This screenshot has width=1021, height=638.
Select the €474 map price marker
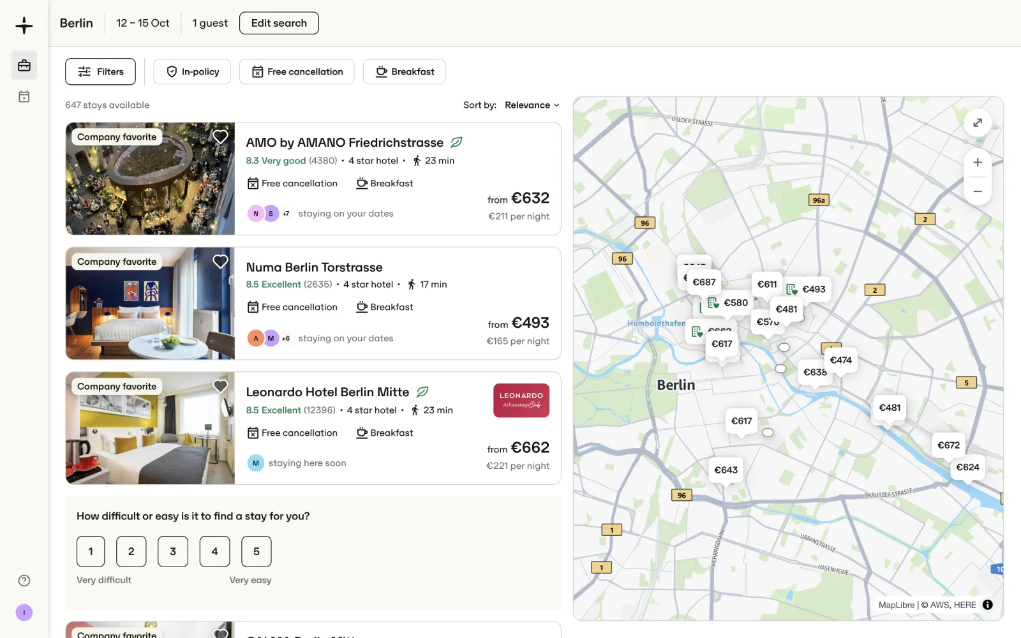pyautogui.click(x=840, y=360)
